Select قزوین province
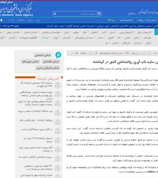The image size is (158, 178). click(111, 38)
